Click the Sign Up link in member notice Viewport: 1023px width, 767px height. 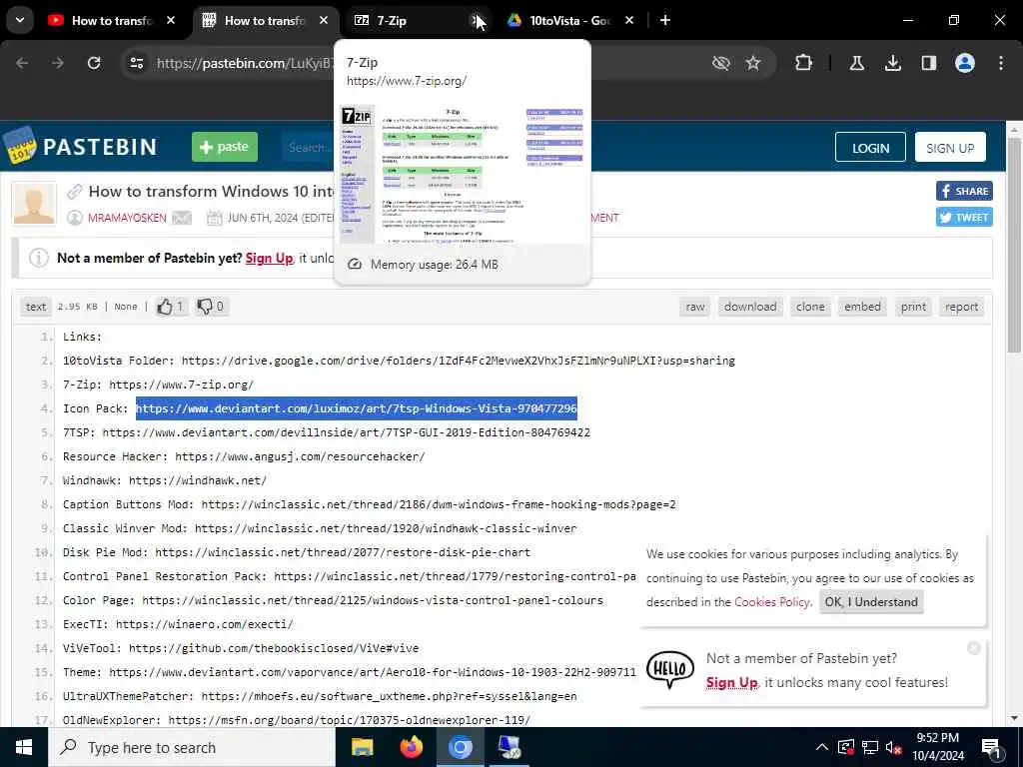(x=269, y=259)
